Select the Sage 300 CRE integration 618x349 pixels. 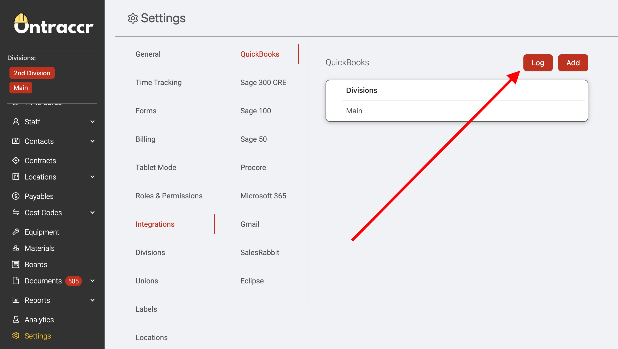click(263, 82)
